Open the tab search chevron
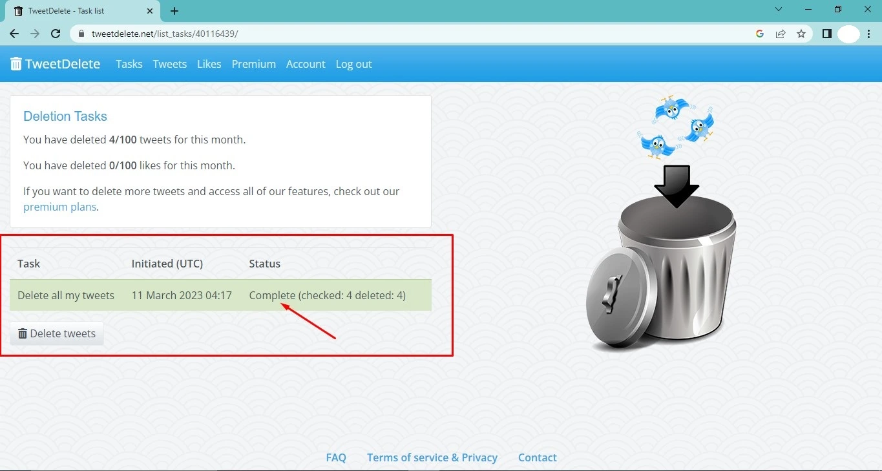 click(779, 10)
